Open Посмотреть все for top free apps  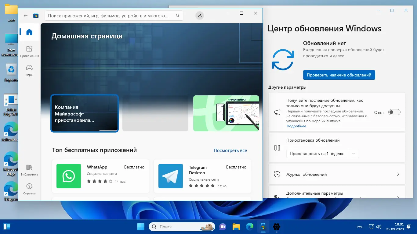pos(230,151)
